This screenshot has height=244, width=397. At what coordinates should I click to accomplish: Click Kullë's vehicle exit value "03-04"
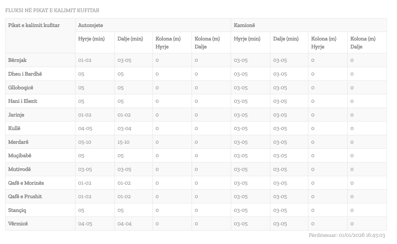coord(124,129)
